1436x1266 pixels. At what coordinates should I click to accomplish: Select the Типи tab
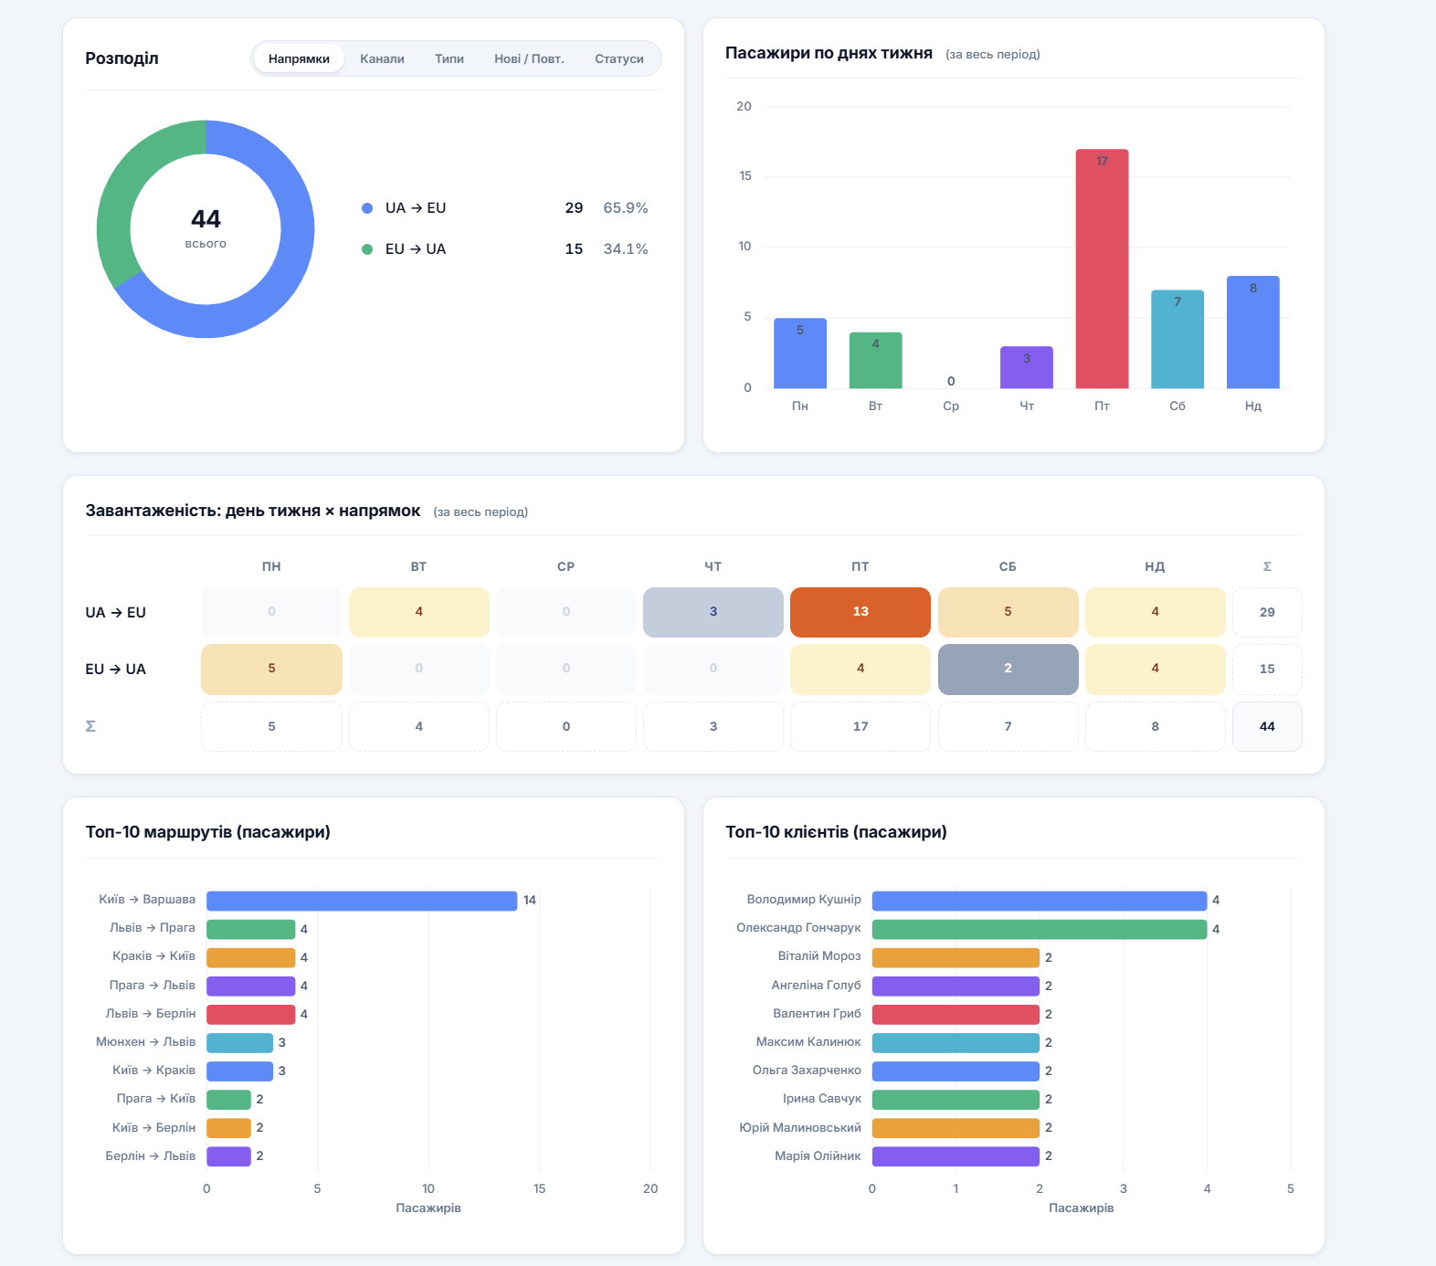pos(449,58)
